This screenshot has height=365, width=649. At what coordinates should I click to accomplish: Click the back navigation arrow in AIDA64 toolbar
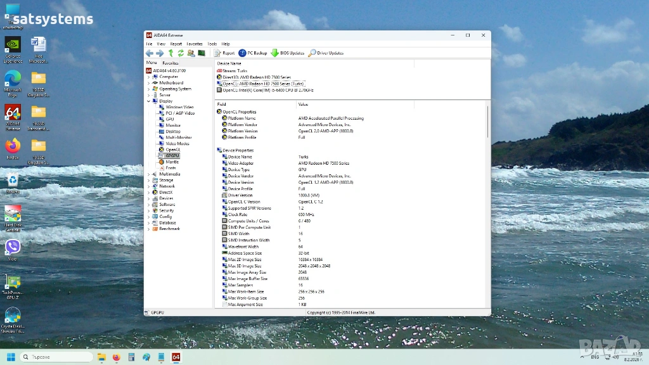[150, 53]
